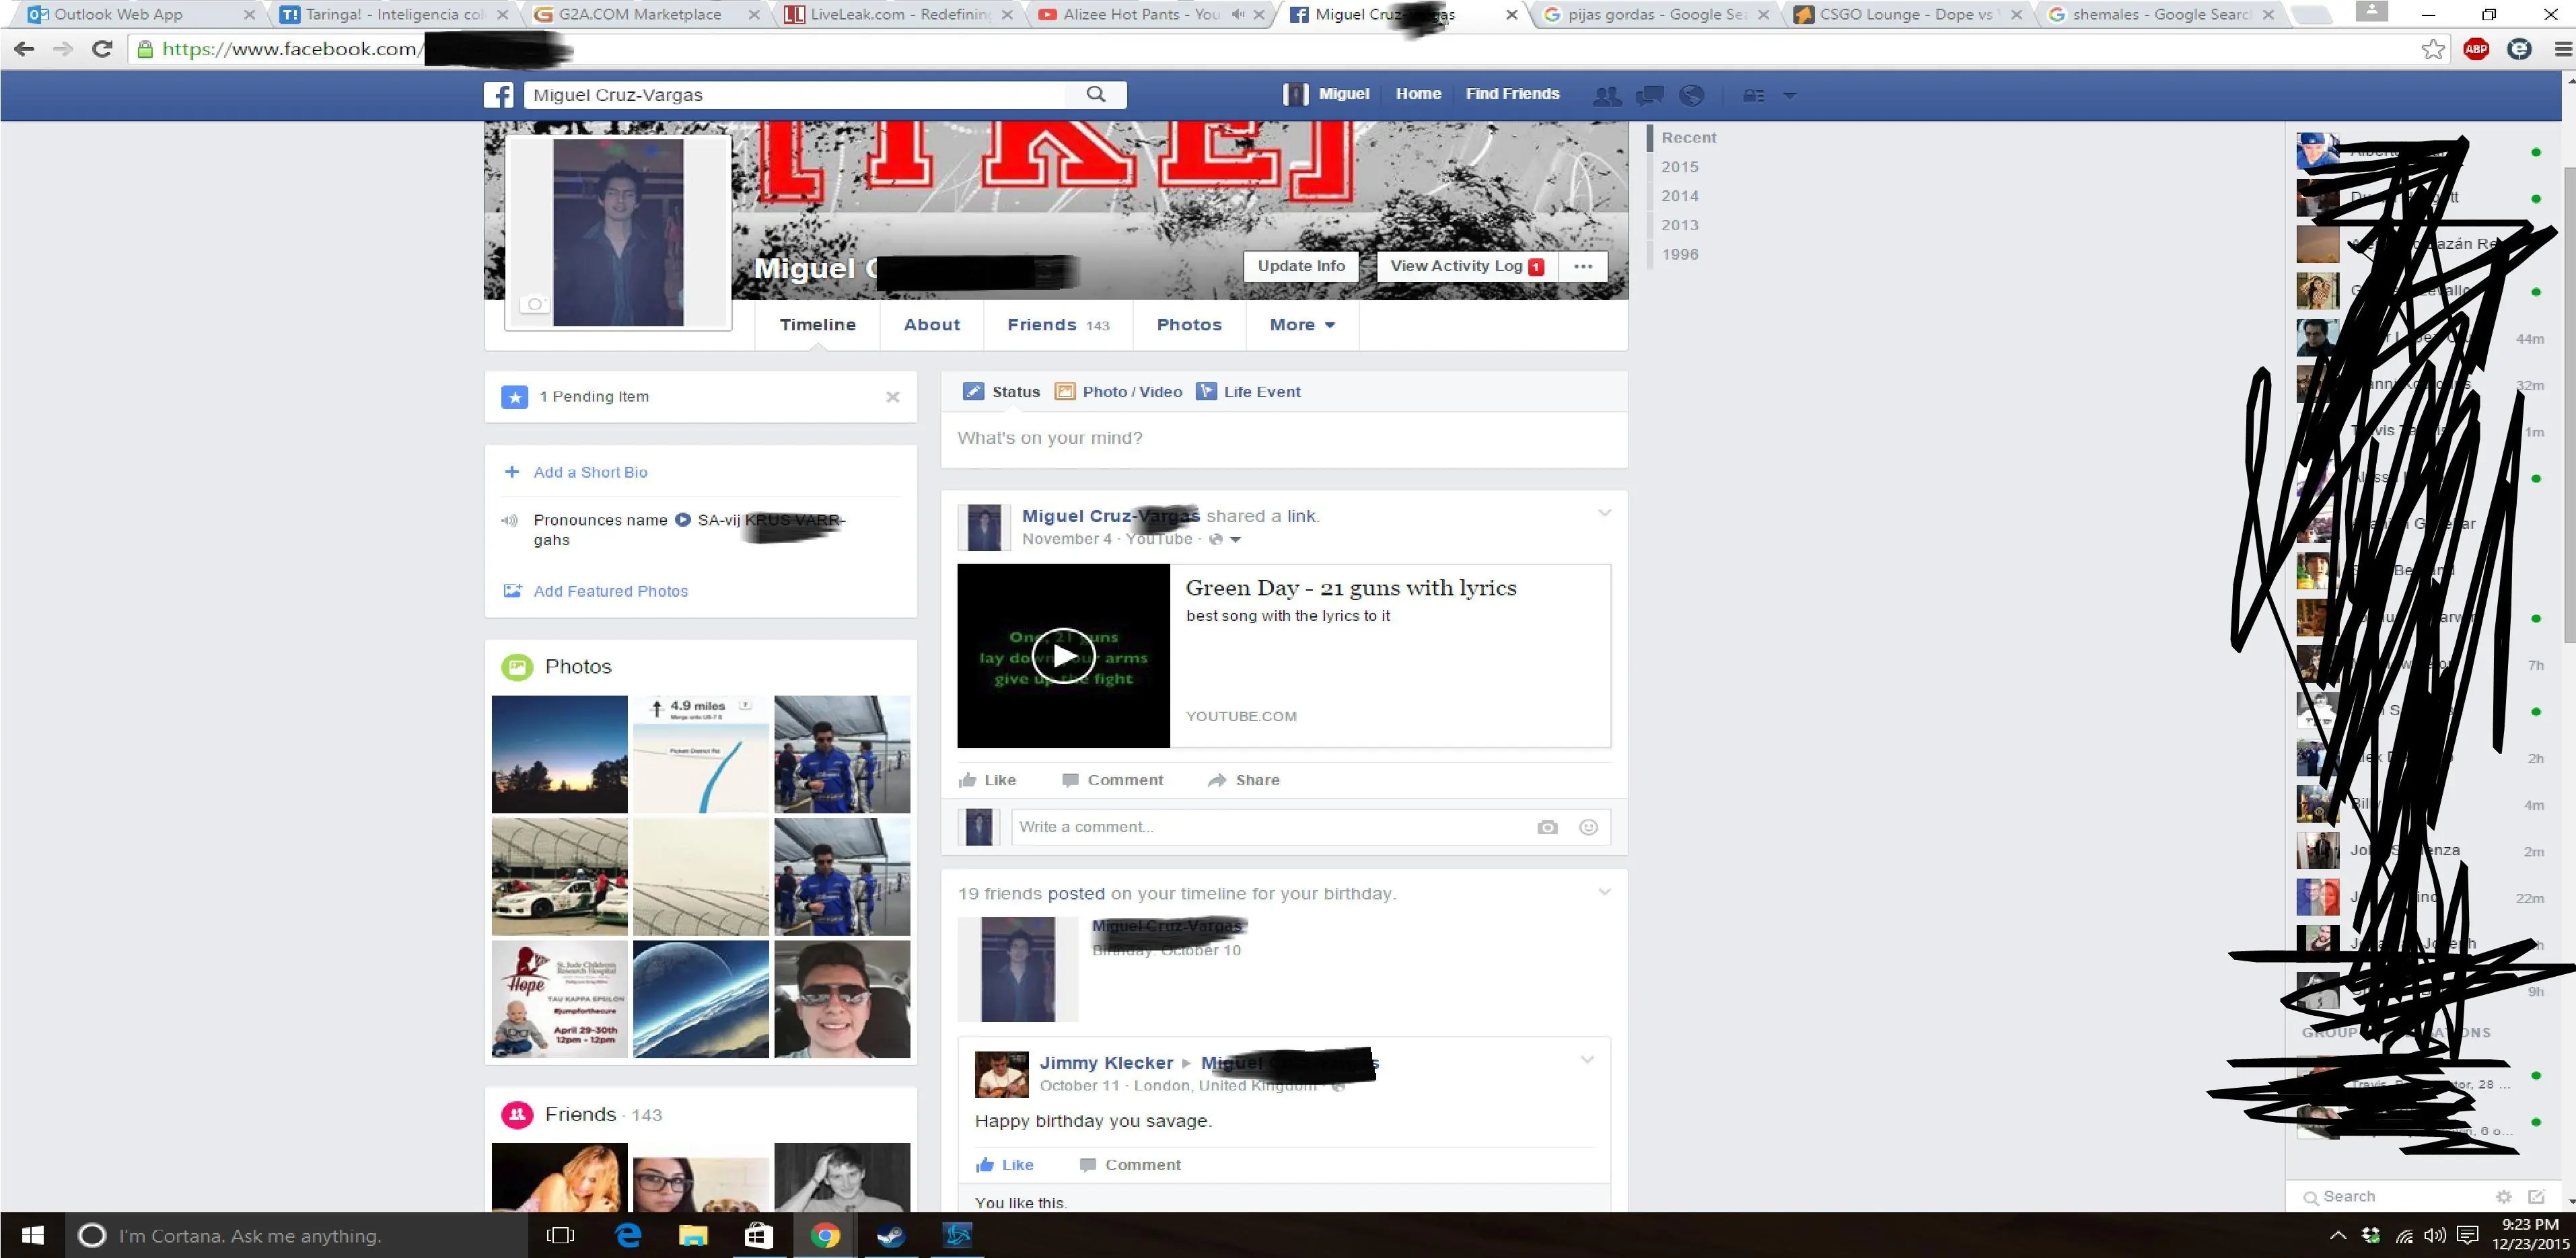
Task: Open the About tab
Action: click(931, 325)
